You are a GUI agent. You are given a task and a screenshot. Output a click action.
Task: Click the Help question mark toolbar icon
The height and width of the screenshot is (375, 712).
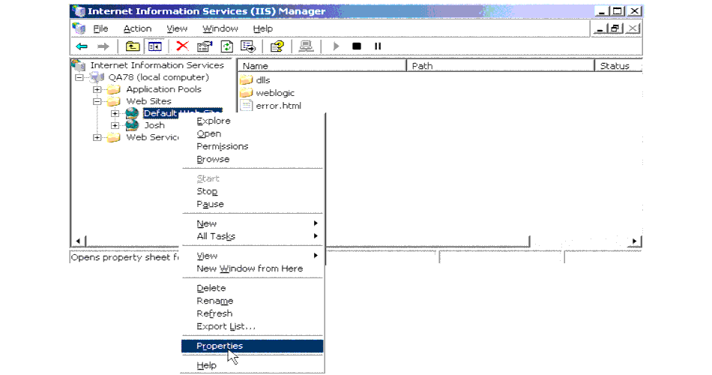277,46
